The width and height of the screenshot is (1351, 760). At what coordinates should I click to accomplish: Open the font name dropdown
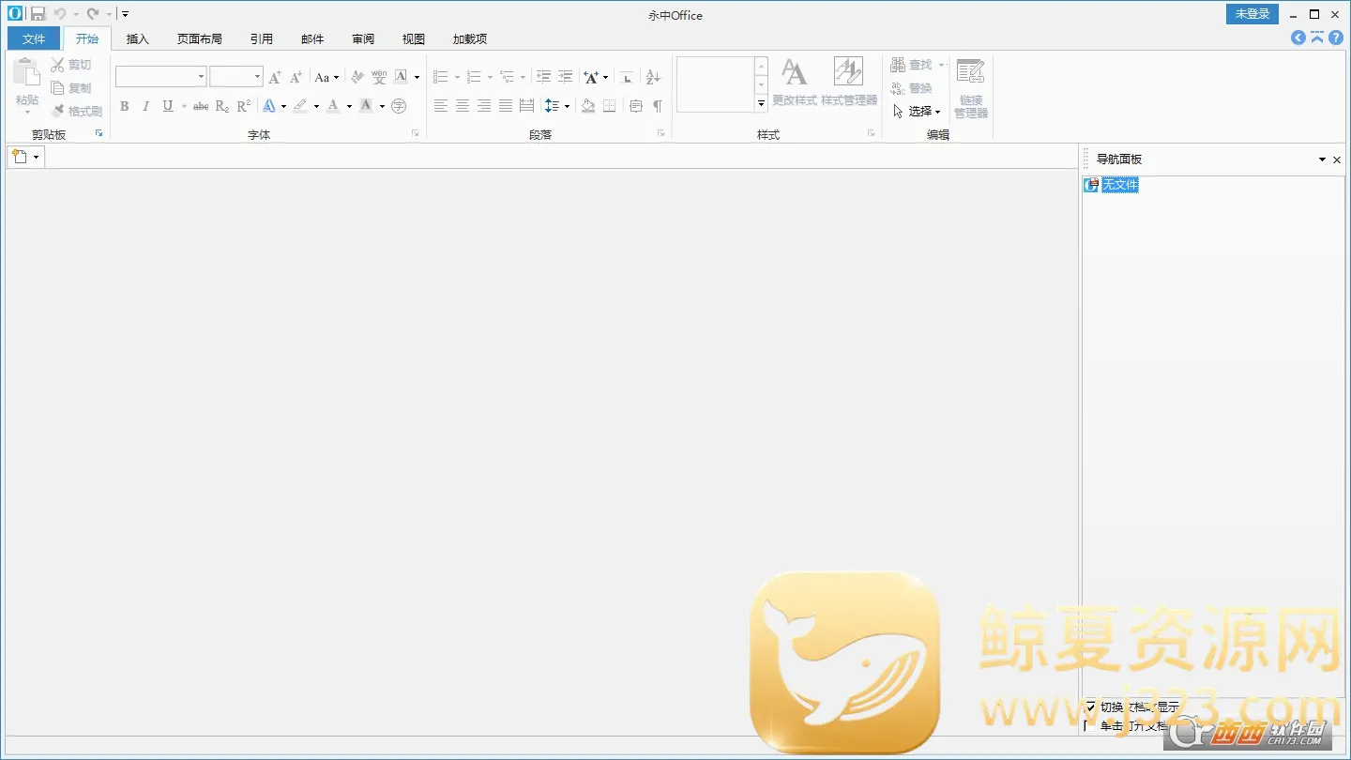[201, 77]
